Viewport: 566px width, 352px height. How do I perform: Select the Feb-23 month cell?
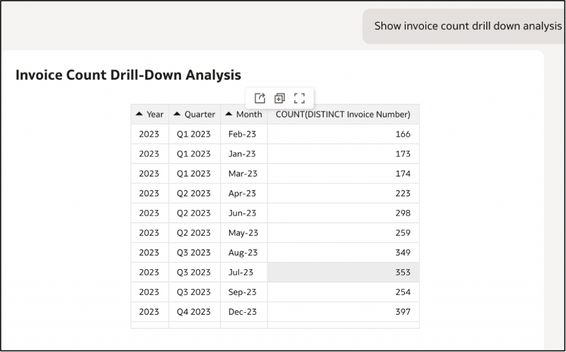pyautogui.click(x=243, y=134)
